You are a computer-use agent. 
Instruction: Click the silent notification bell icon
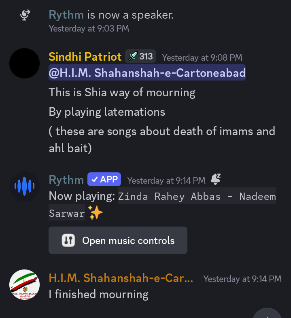(x=215, y=179)
